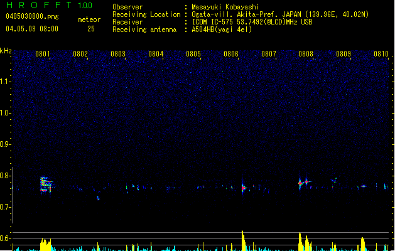This screenshot has width=395, height=251.
Task: Click the kHz axis unit label
Action: click(6, 51)
